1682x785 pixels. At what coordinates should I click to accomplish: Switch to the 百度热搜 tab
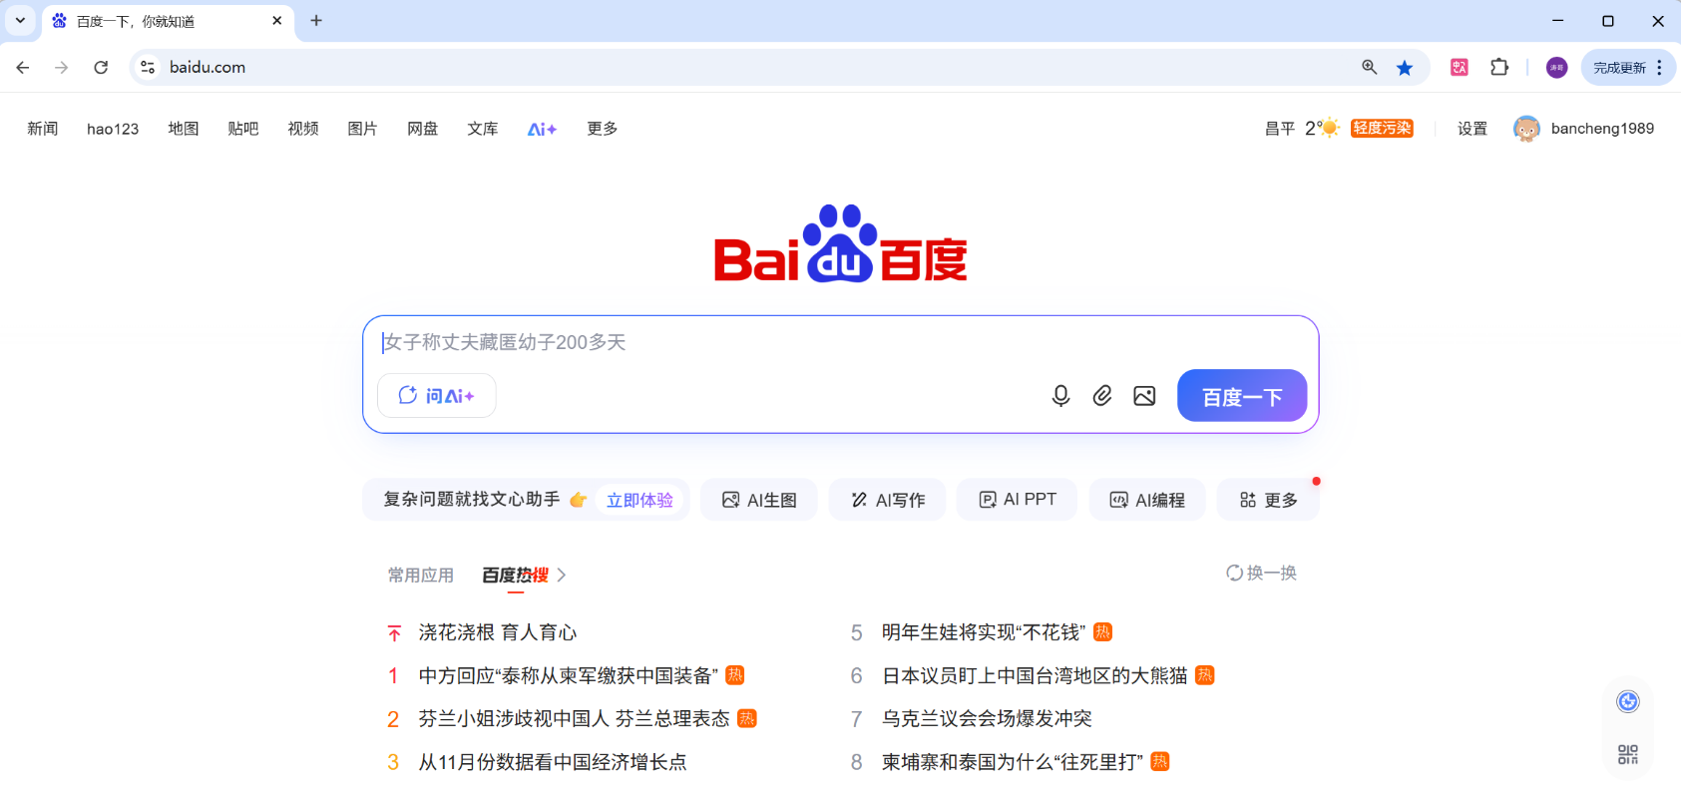click(515, 576)
